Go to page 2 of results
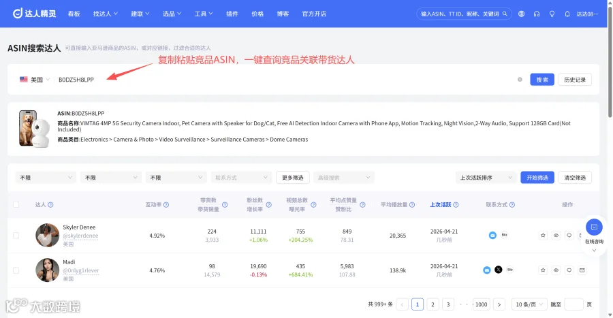613x318 pixels. coord(433,304)
